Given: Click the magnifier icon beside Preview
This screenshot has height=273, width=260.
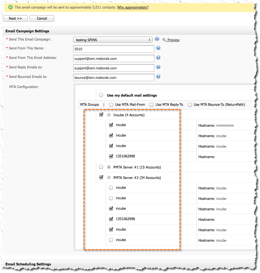Looking at the screenshot, I should click(164, 40).
